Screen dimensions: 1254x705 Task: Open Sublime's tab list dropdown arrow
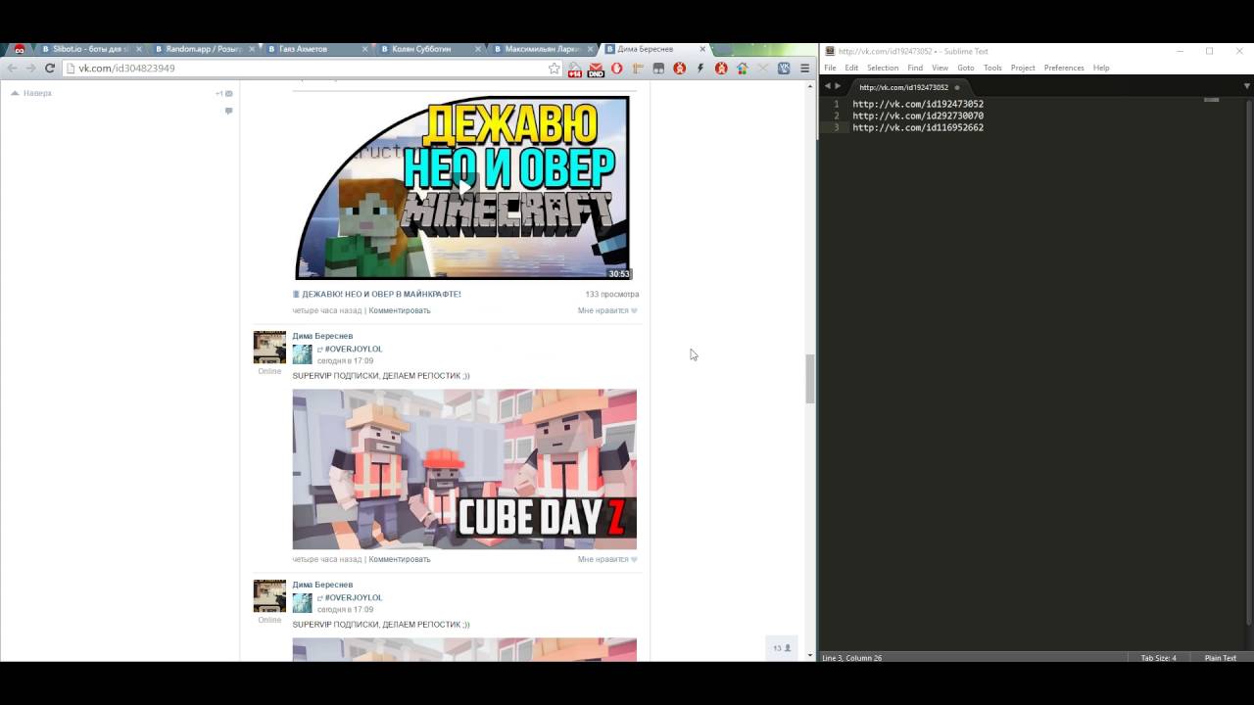tap(1247, 86)
